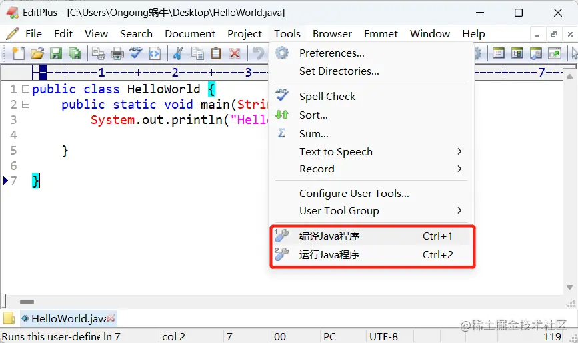Open the Project menu
Screen dimensions: 578x343
click(x=245, y=34)
